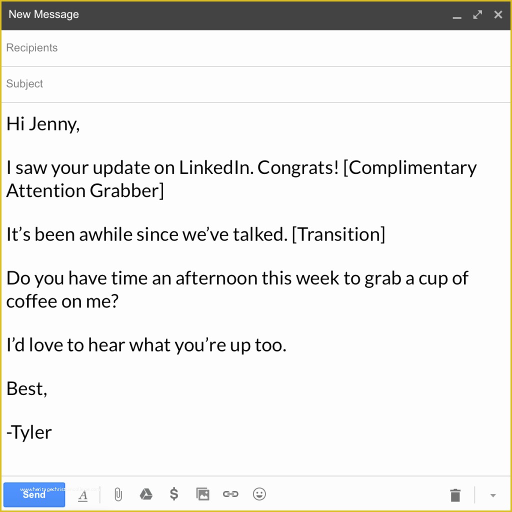Open the emoji picker smiley icon

pyautogui.click(x=259, y=494)
